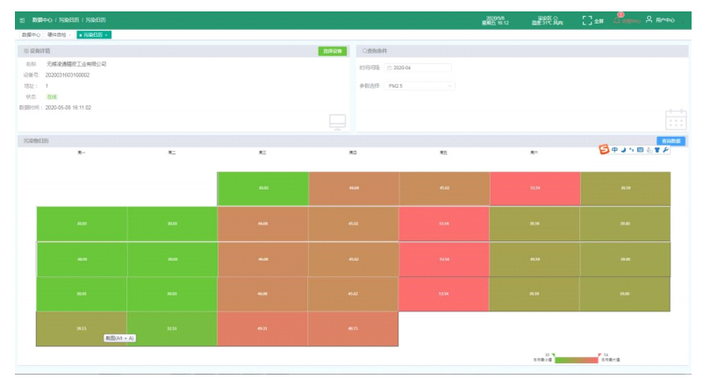Switch to the 硬件自检 tab
703x386 pixels.
coord(57,34)
